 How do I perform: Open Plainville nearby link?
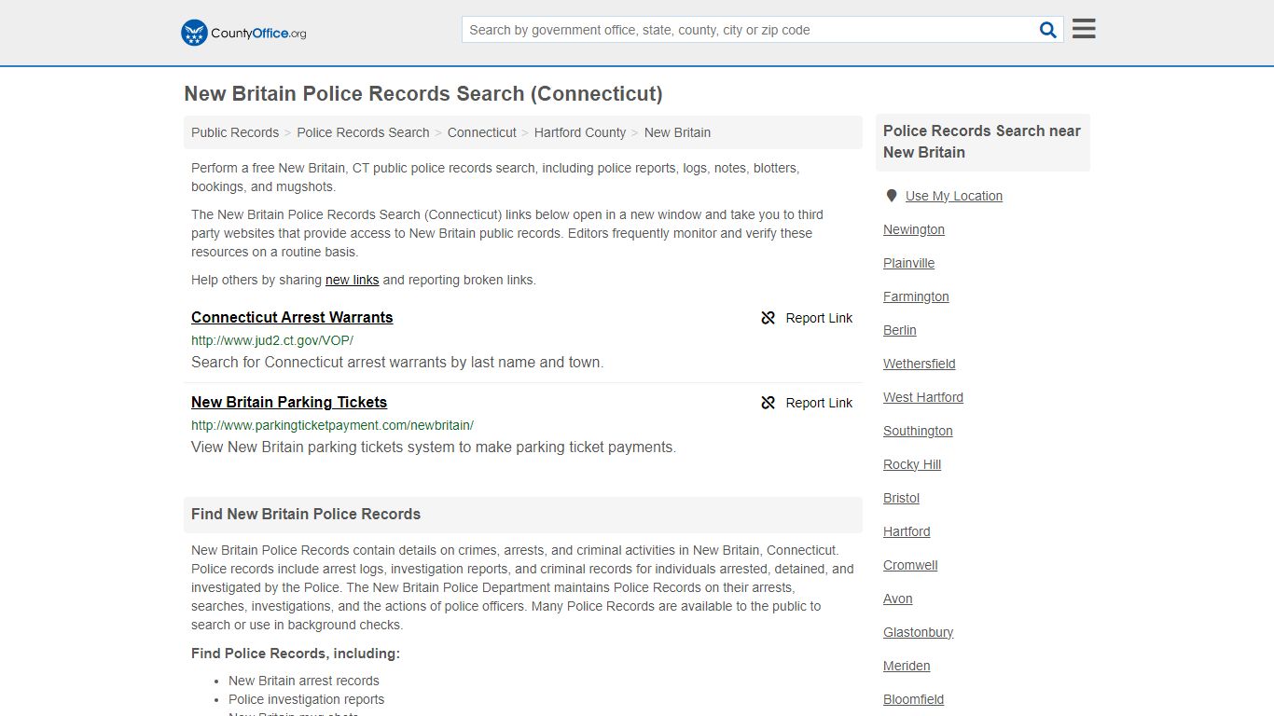(908, 263)
